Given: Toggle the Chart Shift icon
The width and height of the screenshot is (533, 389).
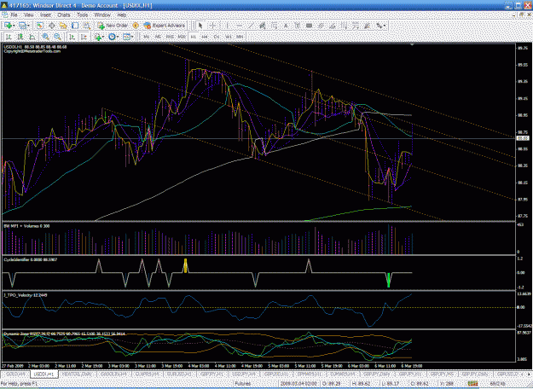Looking at the screenshot, I should [84, 37].
